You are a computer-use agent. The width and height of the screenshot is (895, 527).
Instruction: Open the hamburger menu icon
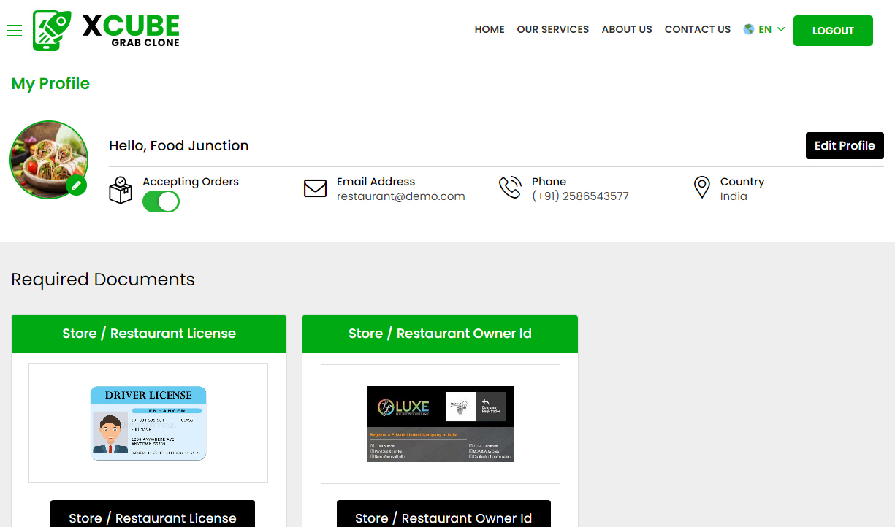click(15, 31)
